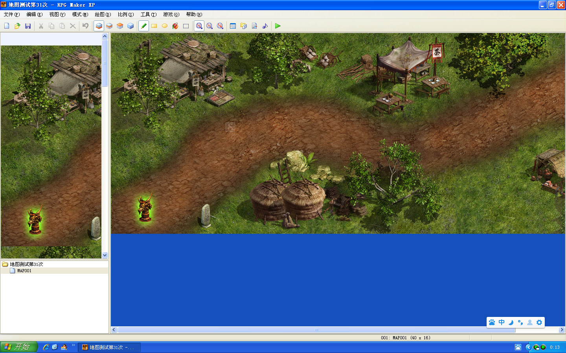Open the 帮助(H) menu

coord(194,15)
